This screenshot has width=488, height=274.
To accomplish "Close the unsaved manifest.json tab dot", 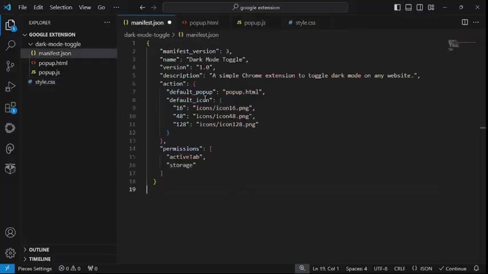I will point(169,22).
